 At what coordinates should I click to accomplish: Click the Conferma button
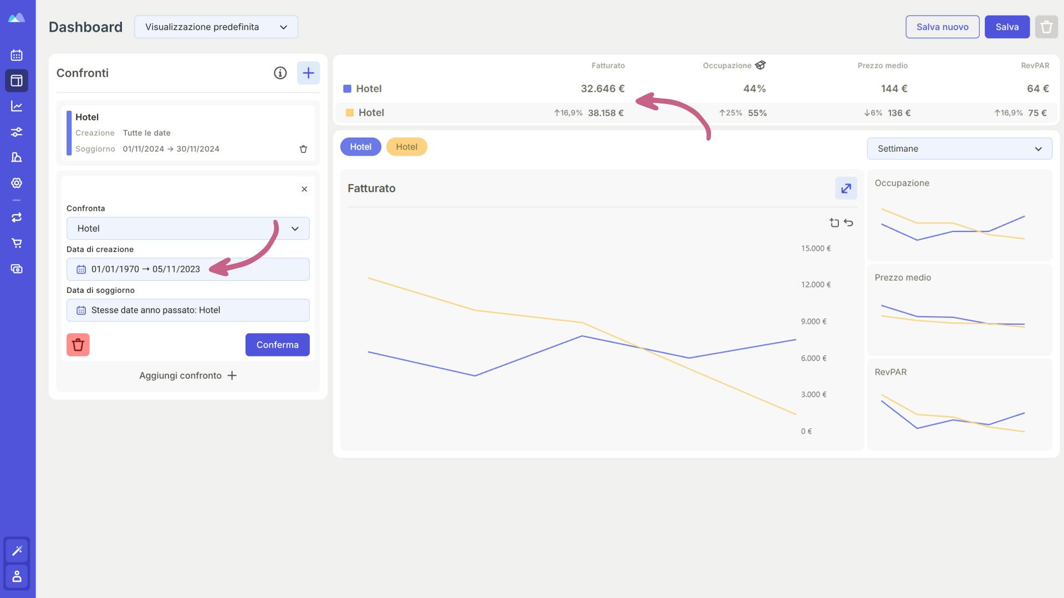point(278,345)
